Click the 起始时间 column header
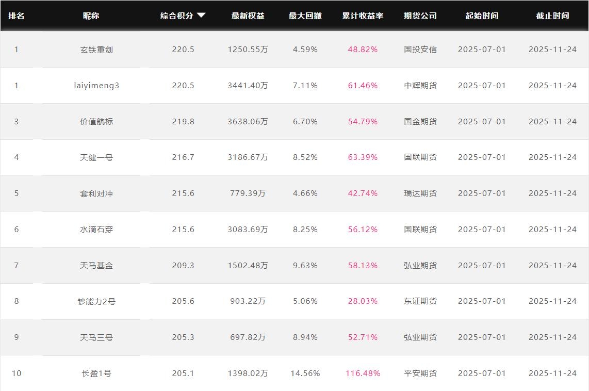 coord(482,15)
